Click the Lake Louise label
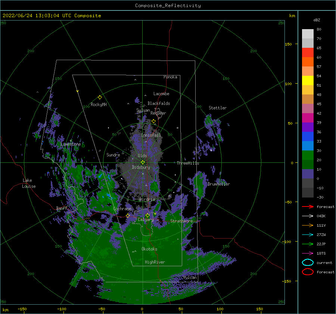 (29, 183)
